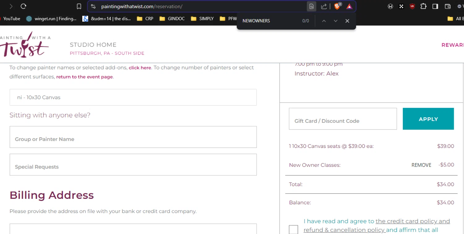Click the Group or Painter Name field

click(133, 137)
